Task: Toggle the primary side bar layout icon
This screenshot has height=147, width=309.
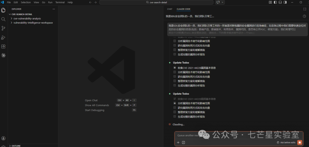Action: pos(275,2)
